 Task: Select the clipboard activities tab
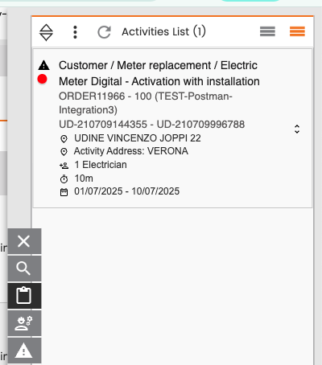coord(24,296)
